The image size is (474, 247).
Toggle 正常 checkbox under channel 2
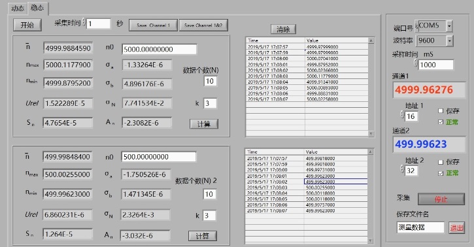[441, 173]
